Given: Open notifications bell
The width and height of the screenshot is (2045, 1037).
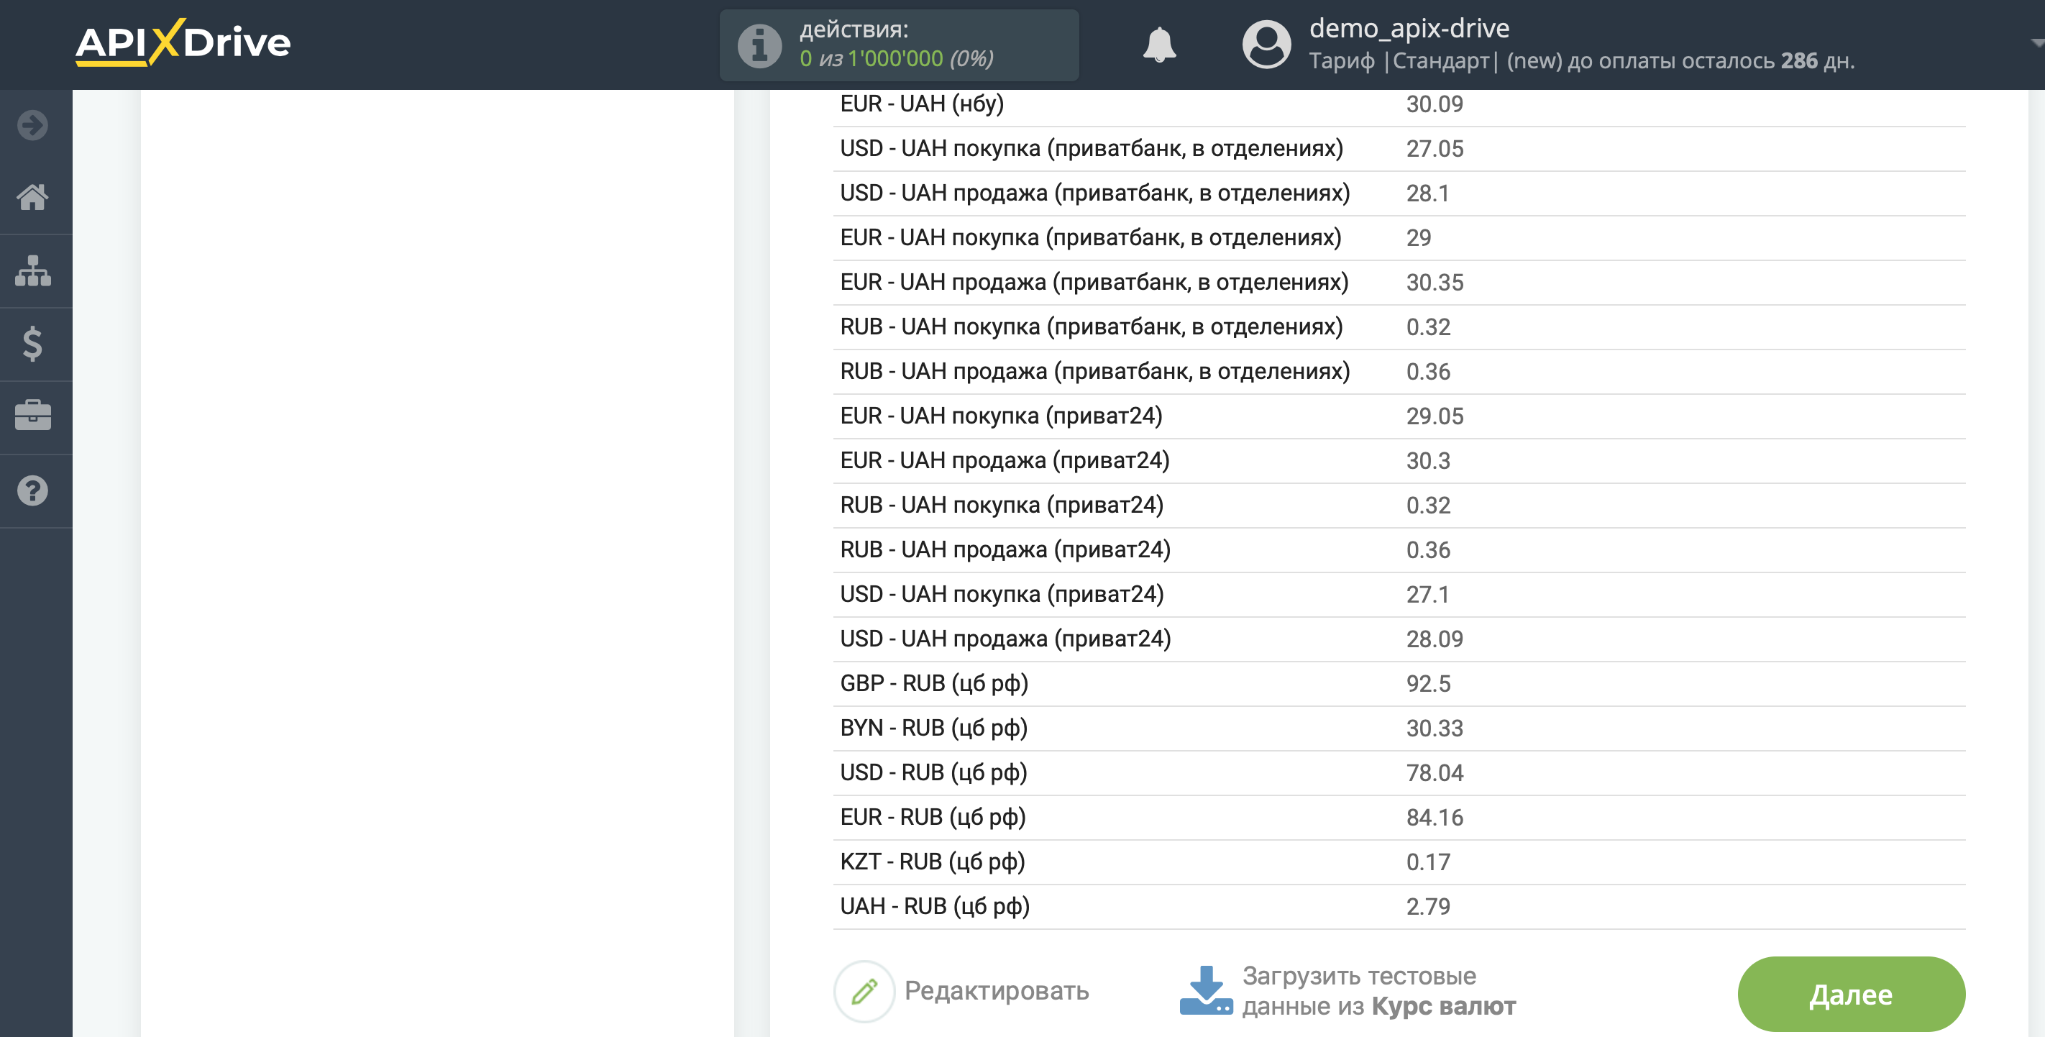Looking at the screenshot, I should point(1159,45).
